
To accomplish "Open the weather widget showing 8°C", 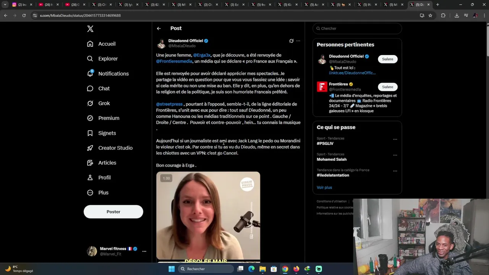I will (x=18, y=269).
